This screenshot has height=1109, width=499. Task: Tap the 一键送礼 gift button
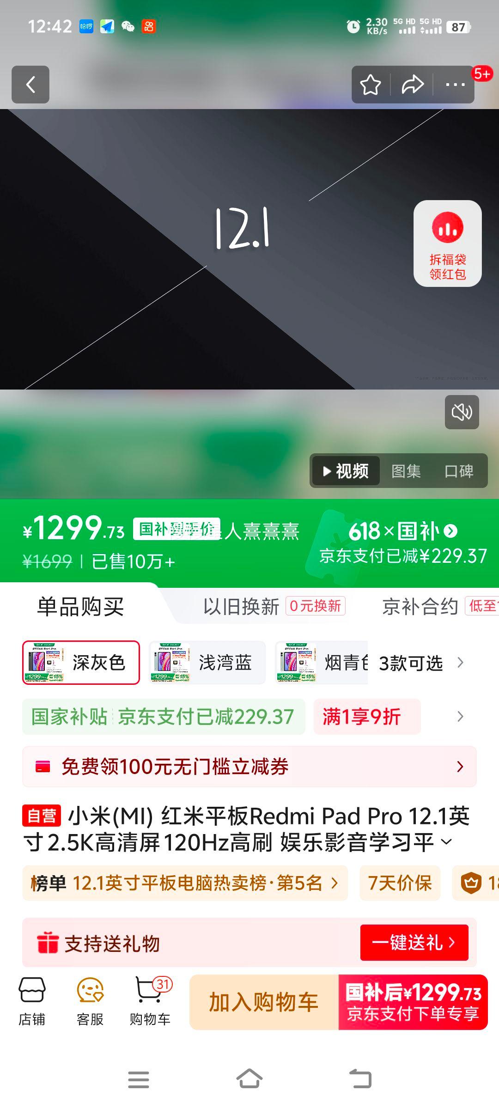click(414, 942)
